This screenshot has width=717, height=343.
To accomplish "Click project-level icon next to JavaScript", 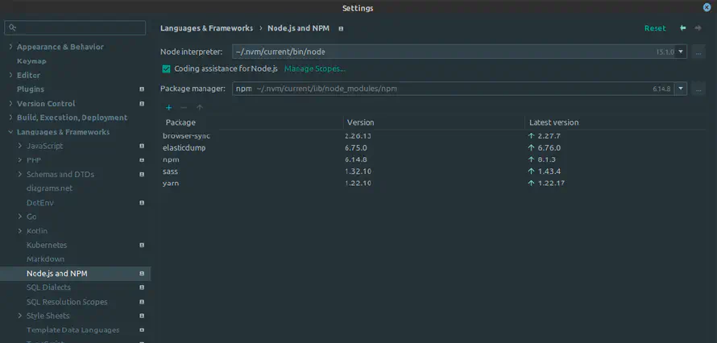I will 142,147.
